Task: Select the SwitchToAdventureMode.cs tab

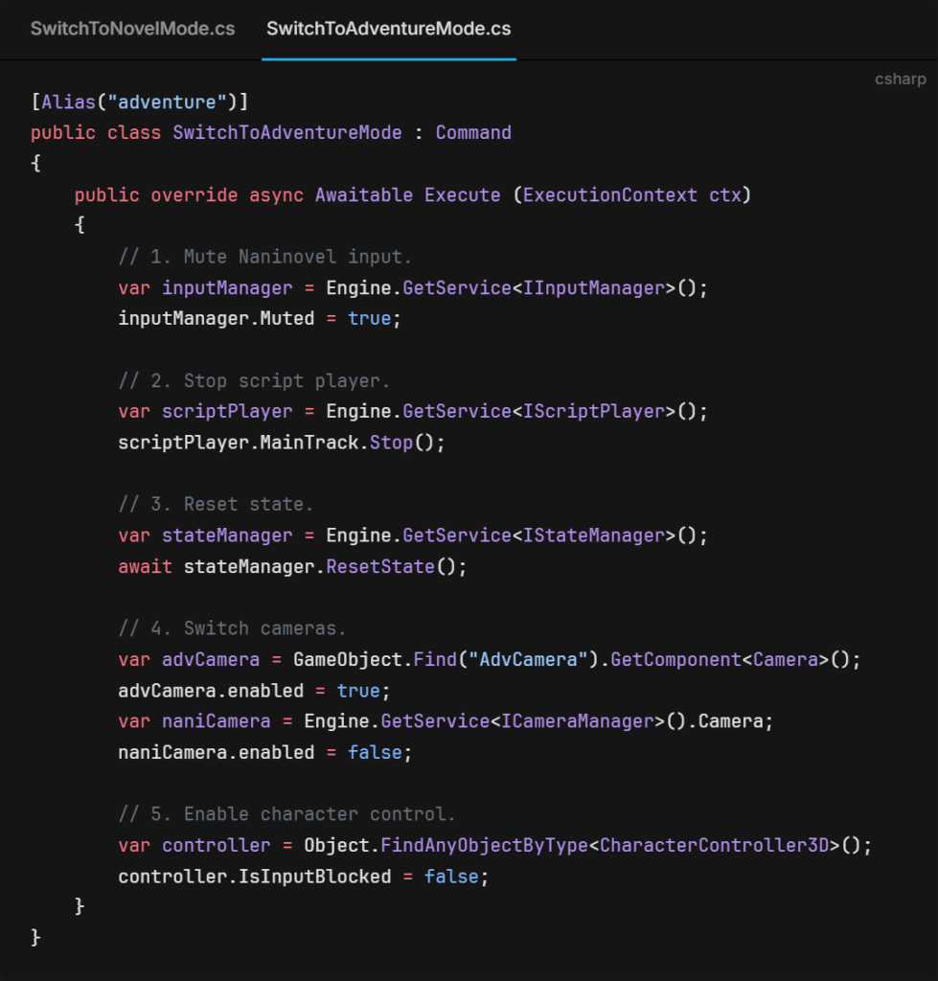Action: (388, 29)
